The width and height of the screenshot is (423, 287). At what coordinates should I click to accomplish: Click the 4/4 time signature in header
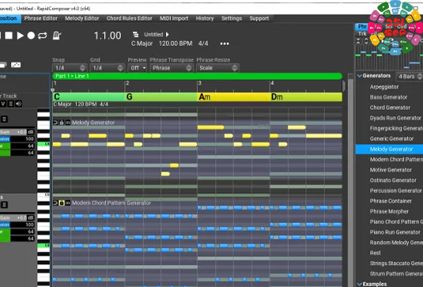click(x=203, y=43)
